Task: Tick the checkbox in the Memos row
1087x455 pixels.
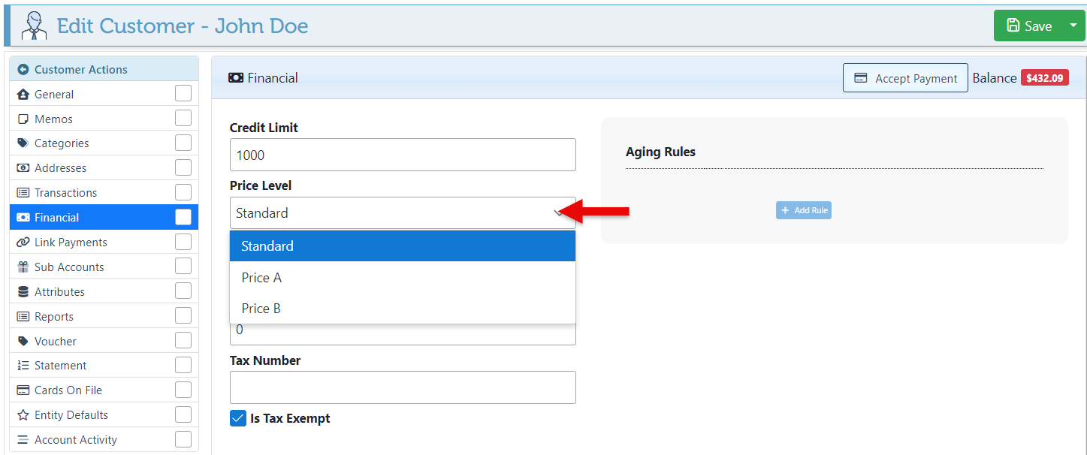Action: (183, 119)
